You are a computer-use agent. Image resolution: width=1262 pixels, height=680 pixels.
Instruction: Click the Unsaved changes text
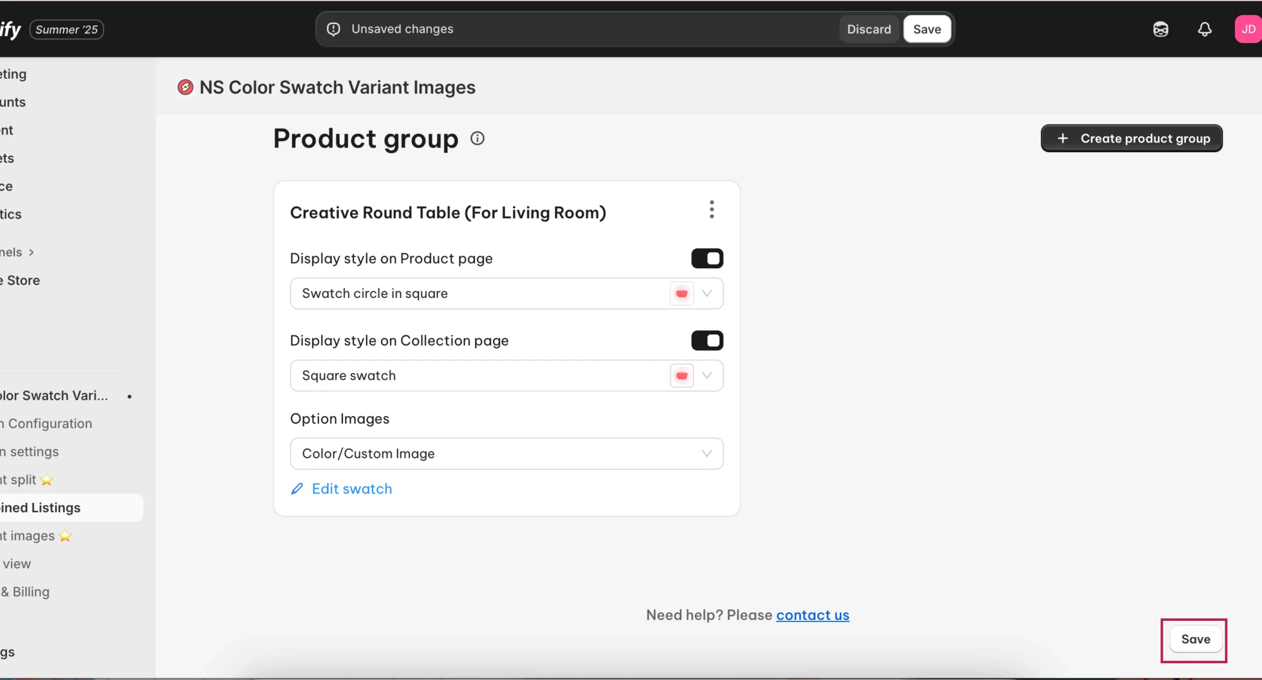tap(402, 29)
